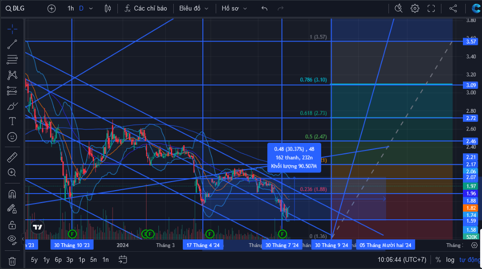The width and height of the screenshot is (482, 269).
Task: Open Biểu đồ dropdown menu
Action: [x=194, y=9]
